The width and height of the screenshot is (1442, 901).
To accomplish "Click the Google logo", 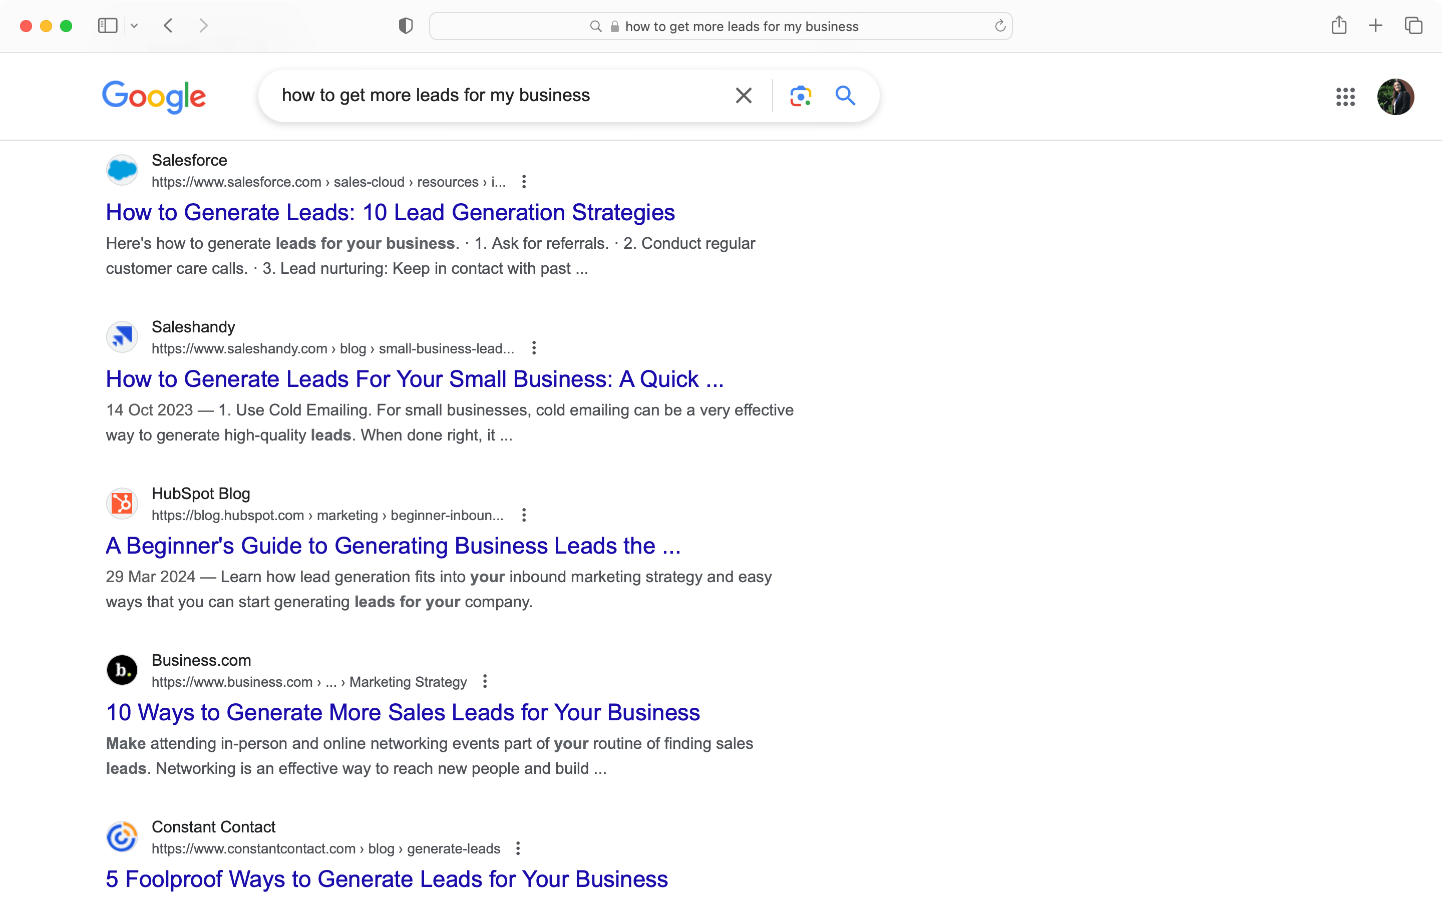I will 154,97.
